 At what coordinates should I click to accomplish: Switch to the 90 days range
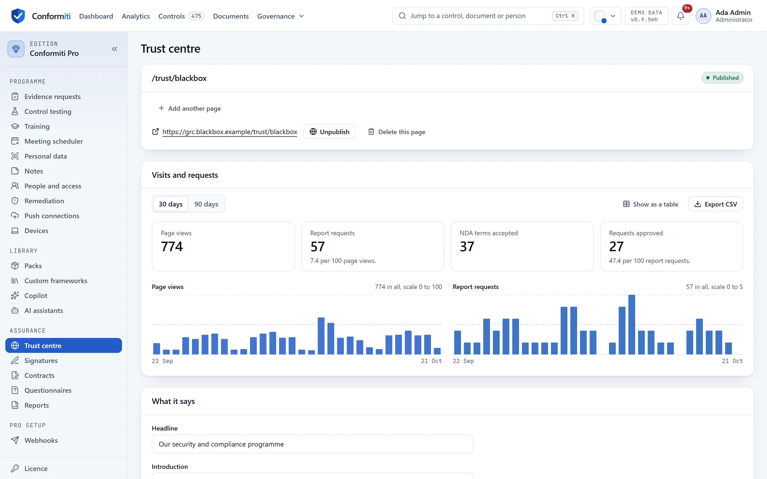pyautogui.click(x=206, y=204)
